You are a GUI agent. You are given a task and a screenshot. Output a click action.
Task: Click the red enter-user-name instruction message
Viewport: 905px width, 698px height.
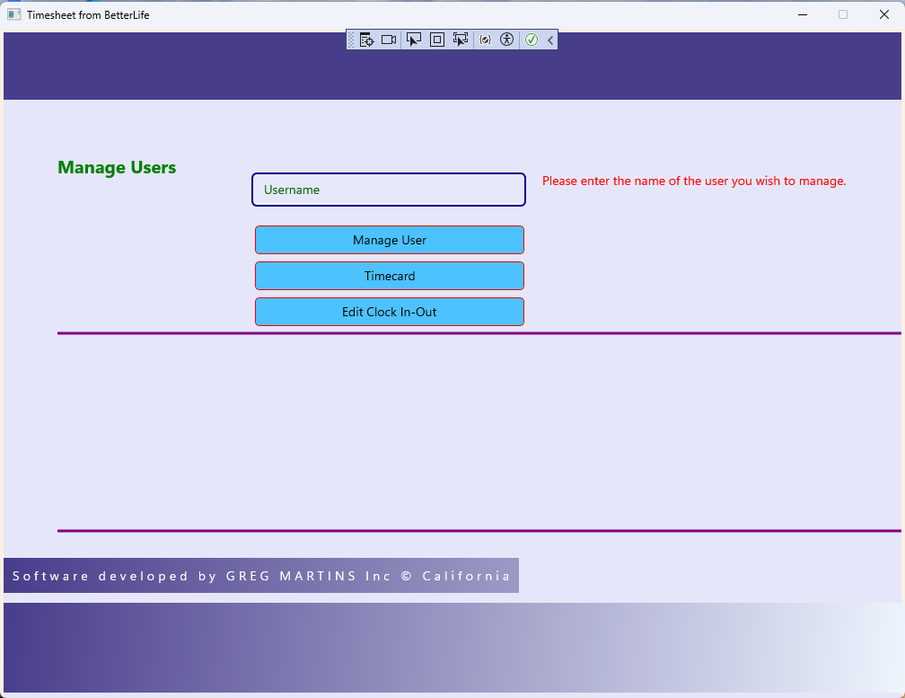pyautogui.click(x=694, y=181)
